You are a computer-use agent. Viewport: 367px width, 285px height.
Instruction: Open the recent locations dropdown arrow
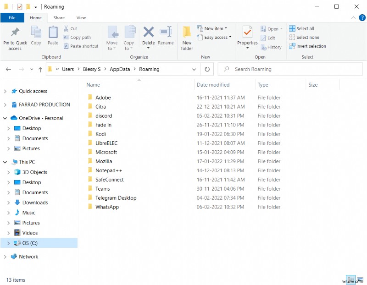[x=32, y=70]
